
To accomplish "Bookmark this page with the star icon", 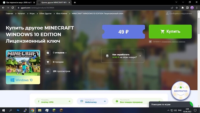I will (177, 8).
